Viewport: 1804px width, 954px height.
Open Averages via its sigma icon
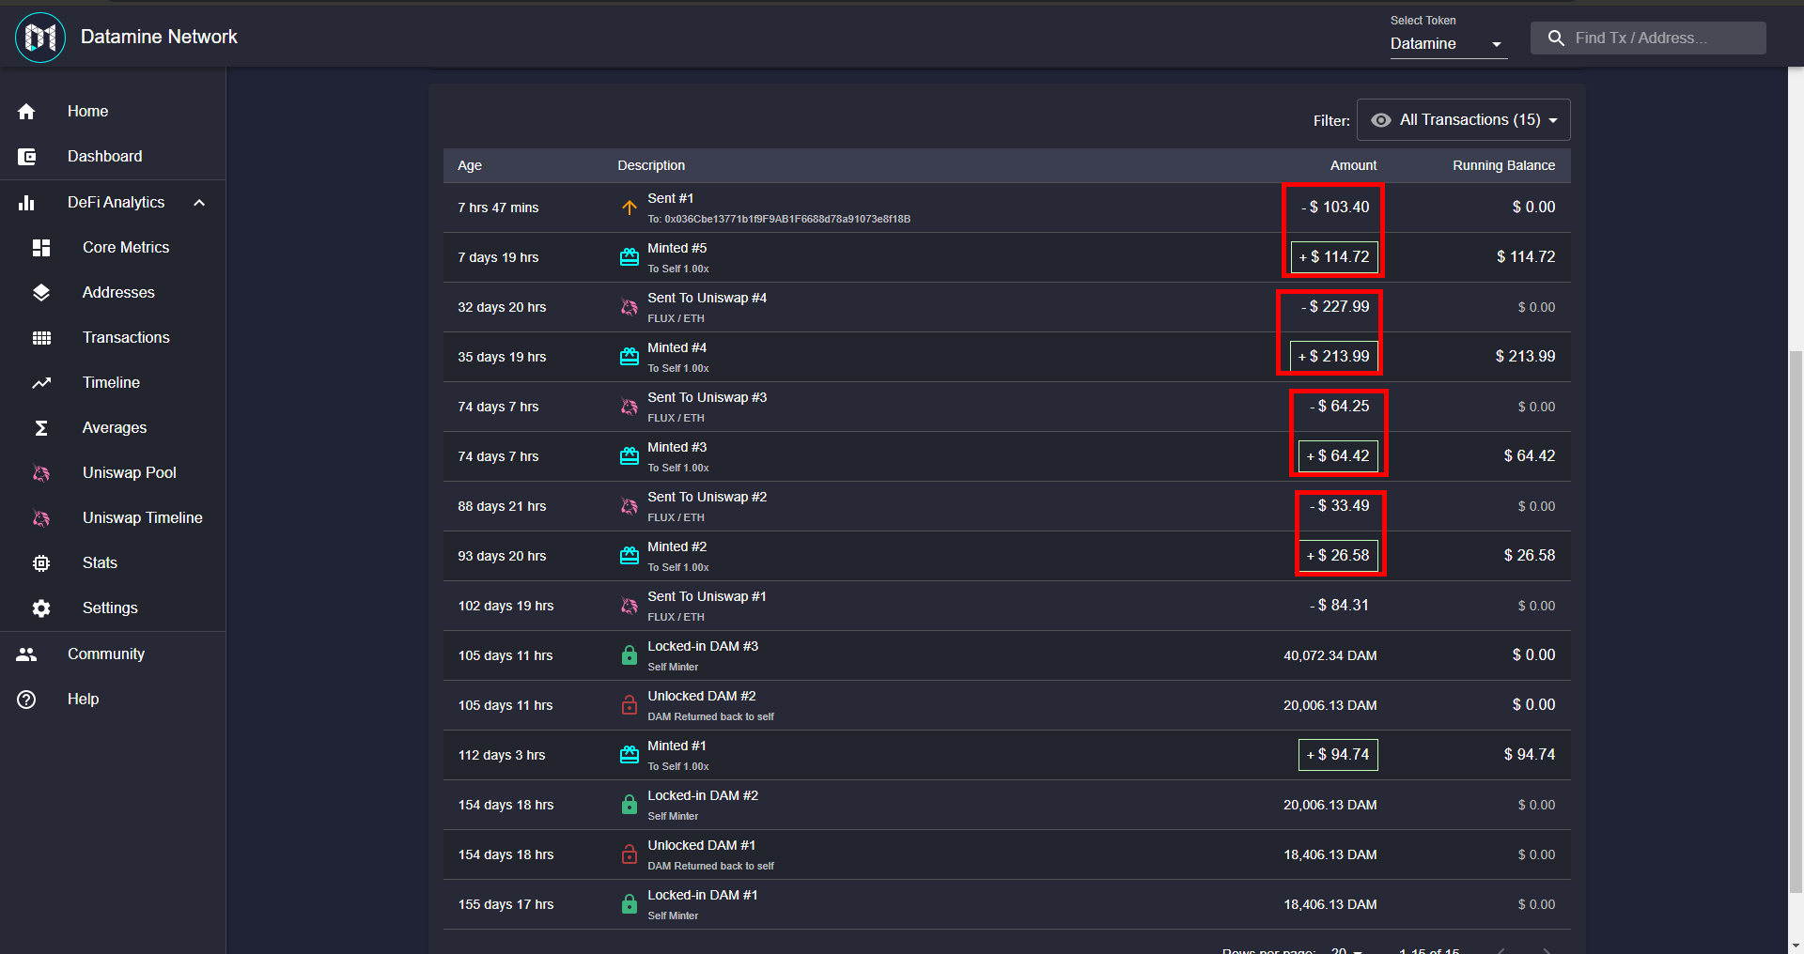pyautogui.click(x=41, y=428)
